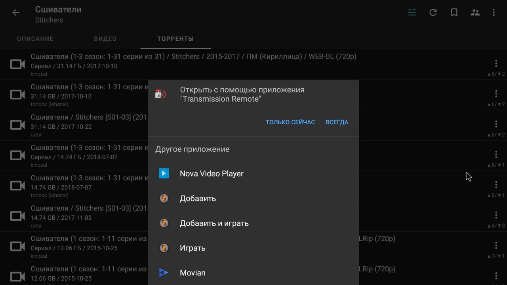
Task: Click video icon of 14.74 ГБ kinozal torrent
Action: [17, 155]
